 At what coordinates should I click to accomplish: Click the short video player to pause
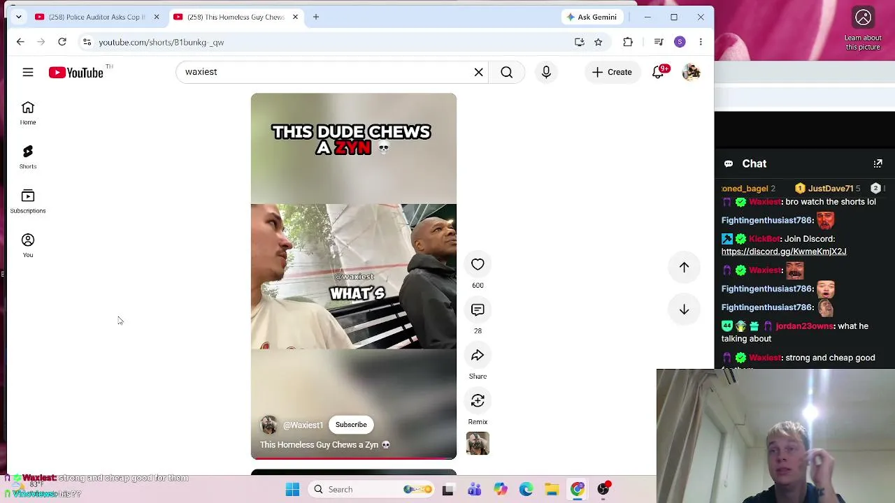tap(354, 276)
